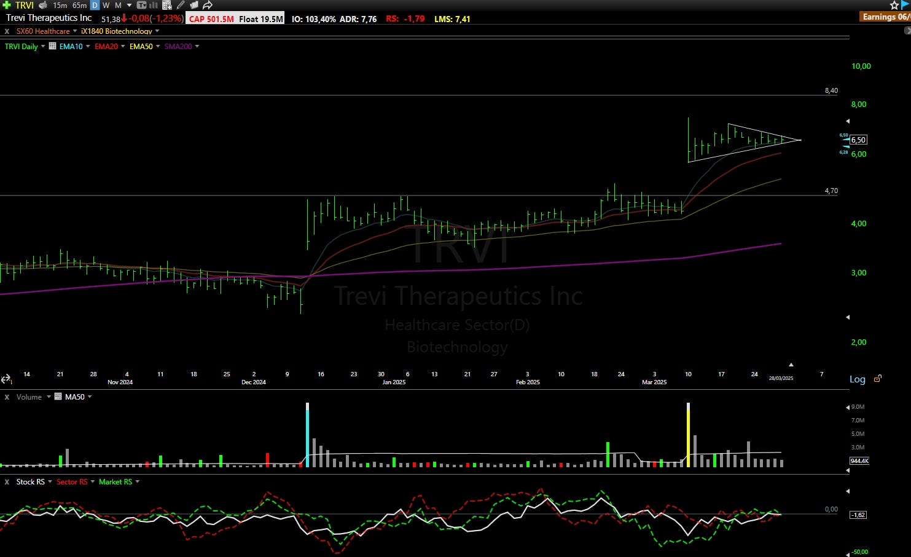Toggle the favorite star icon
The width and height of the screenshot is (911, 557).
pyautogui.click(x=894, y=5)
